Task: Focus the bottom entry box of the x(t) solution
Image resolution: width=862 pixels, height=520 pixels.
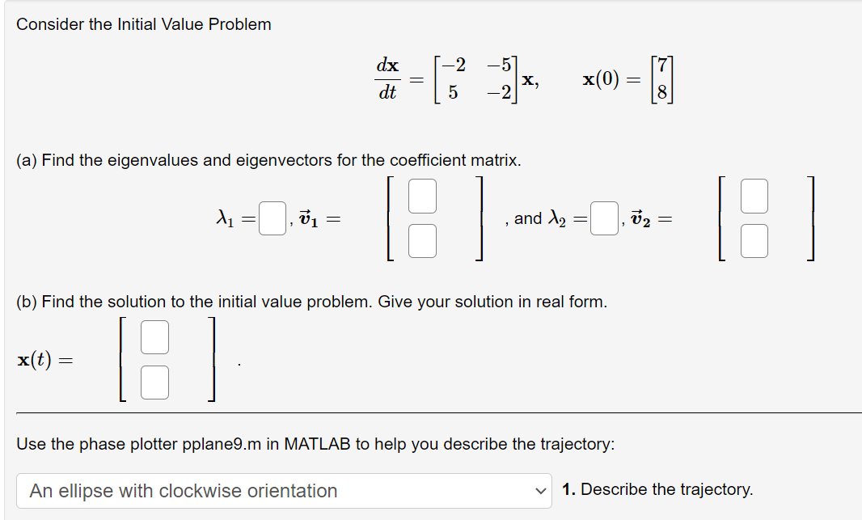Action: [154, 382]
